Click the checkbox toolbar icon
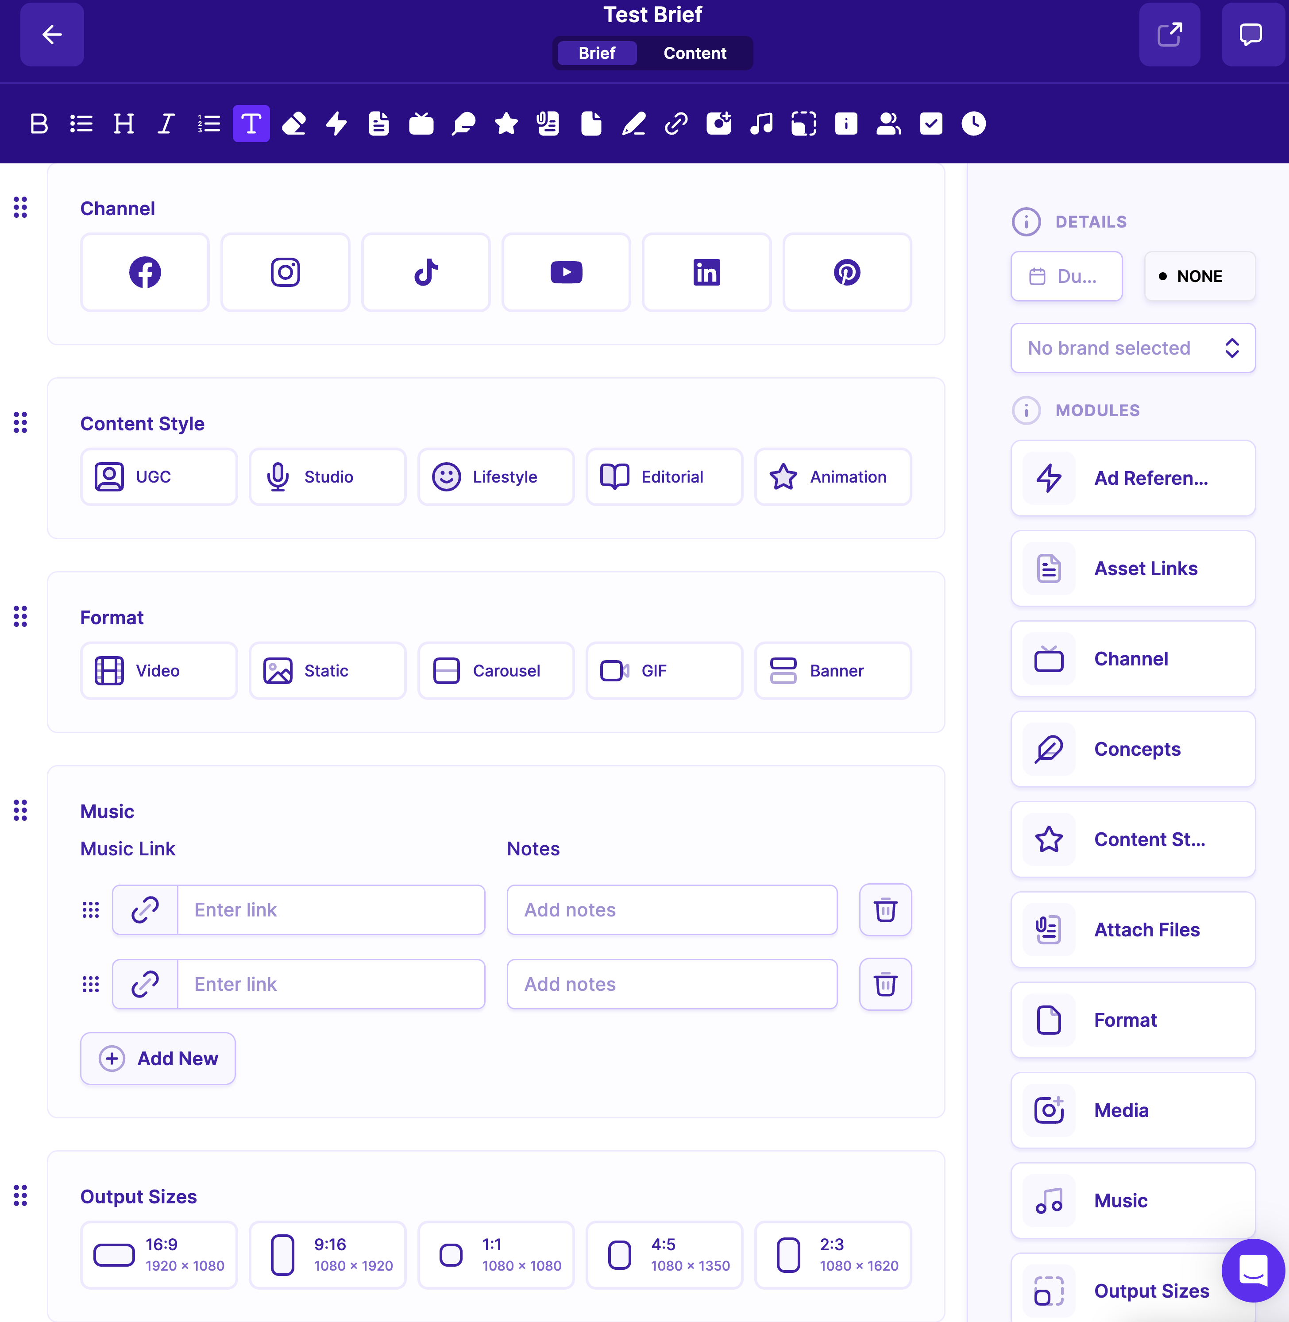The height and width of the screenshot is (1322, 1289). coord(931,124)
